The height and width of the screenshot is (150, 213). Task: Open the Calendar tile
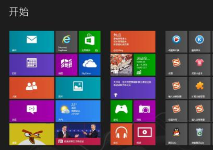31,65
